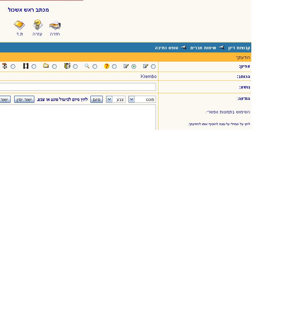This screenshot has width=308, height=325.
Task: Open the ת.ד mailbox envelope icon
Action: point(19,25)
